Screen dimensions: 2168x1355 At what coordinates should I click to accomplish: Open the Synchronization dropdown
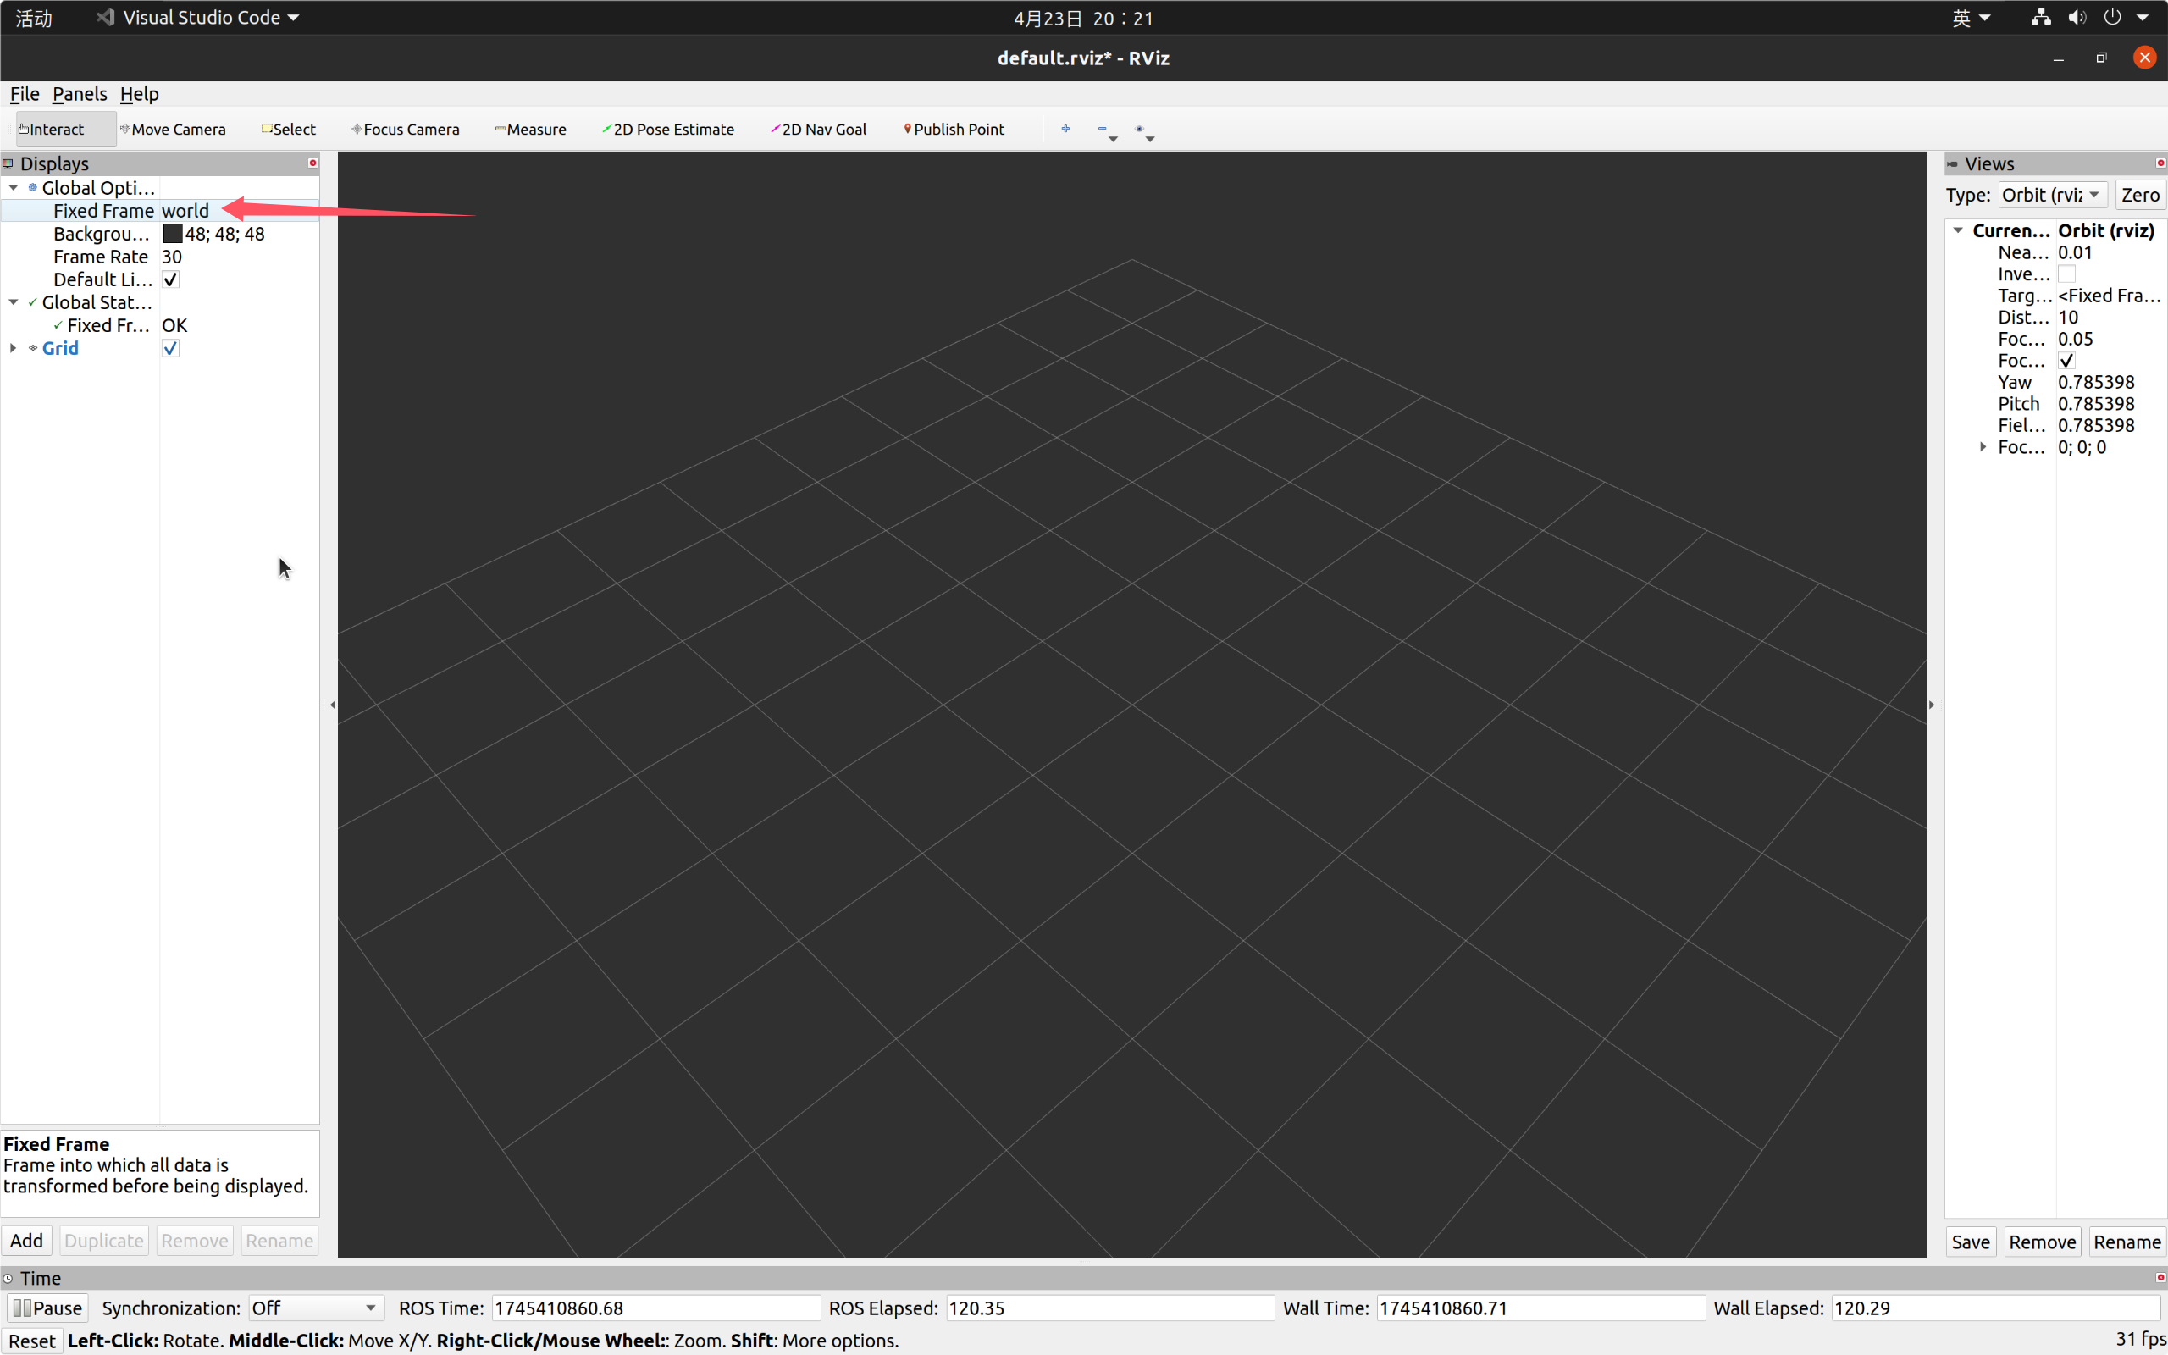click(x=315, y=1308)
